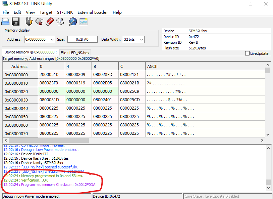The width and height of the screenshot is (273, 199).
Task: Open the File menu
Action: (6, 12)
